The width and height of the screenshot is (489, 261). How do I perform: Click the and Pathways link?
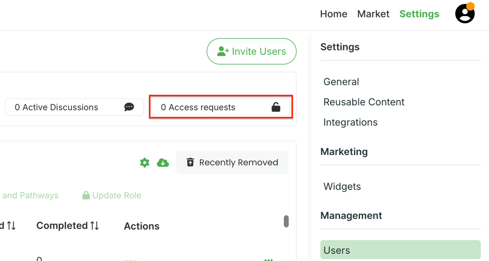click(30, 195)
